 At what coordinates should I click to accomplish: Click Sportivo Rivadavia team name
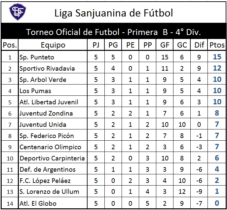pyautogui.click(x=47, y=68)
